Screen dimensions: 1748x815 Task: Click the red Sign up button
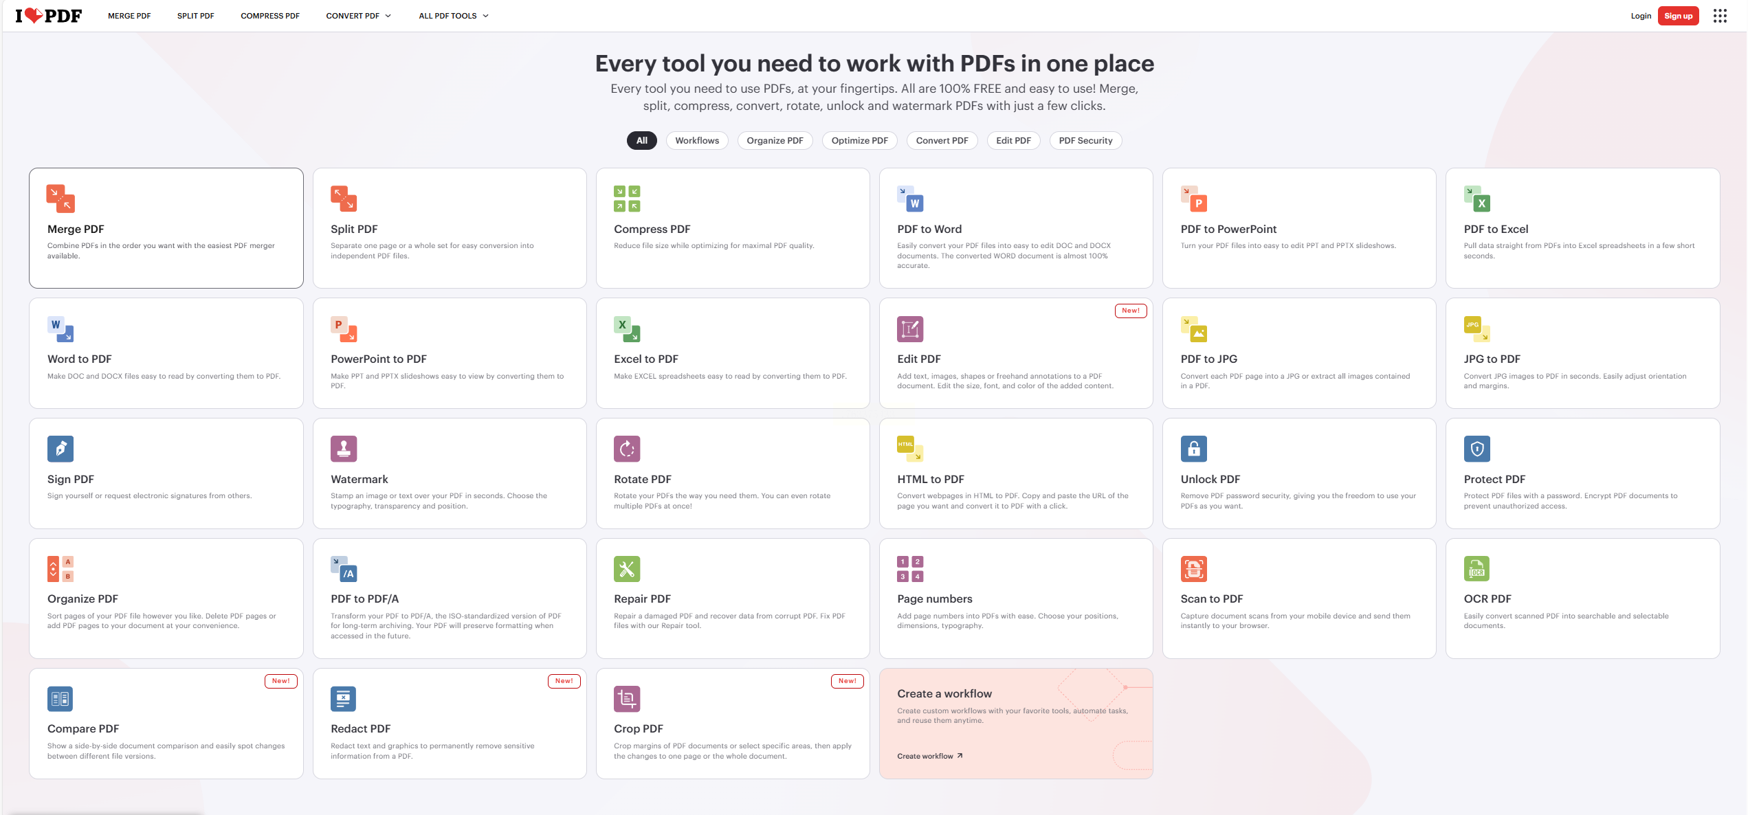click(1677, 16)
